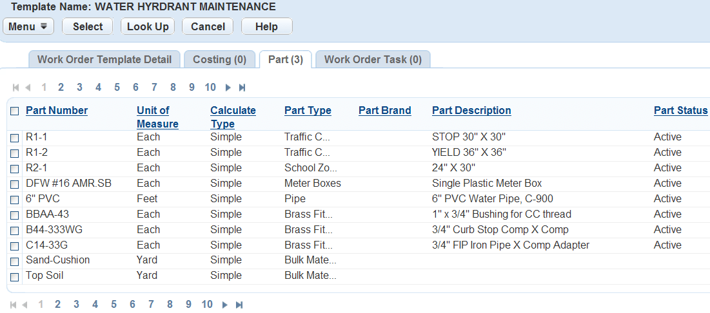This screenshot has height=313, width=710.
Task: Sort by Part Description column header
Action: 471,110
